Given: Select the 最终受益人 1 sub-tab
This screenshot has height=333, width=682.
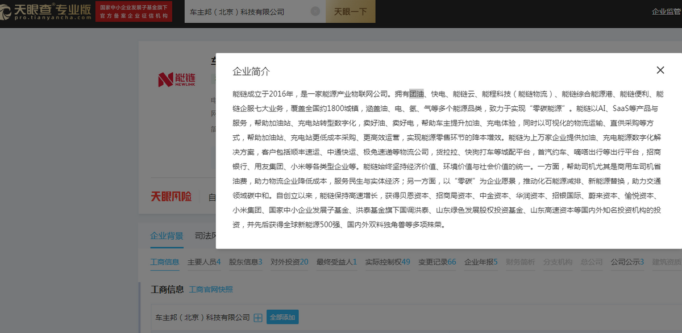Looking at the screenshot, I should pyautogui.click(x=337, y=262).
